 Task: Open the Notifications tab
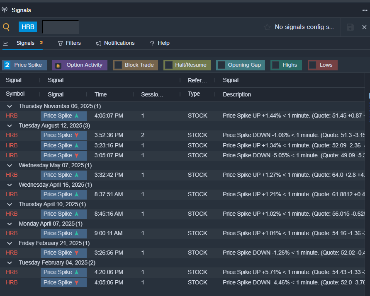[115, 43]
